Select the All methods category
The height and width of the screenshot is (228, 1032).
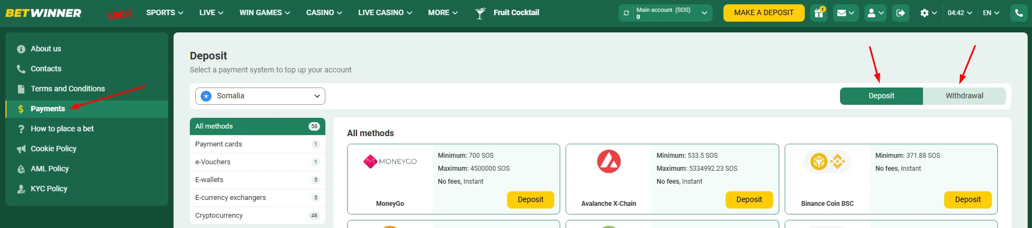click(x=258, y=126)
